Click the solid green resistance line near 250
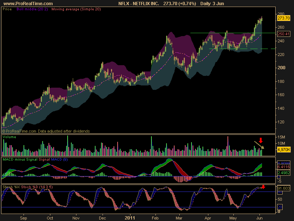Viewport: 294px width, 221px height. pyautogui.click(x=233, y=33)
